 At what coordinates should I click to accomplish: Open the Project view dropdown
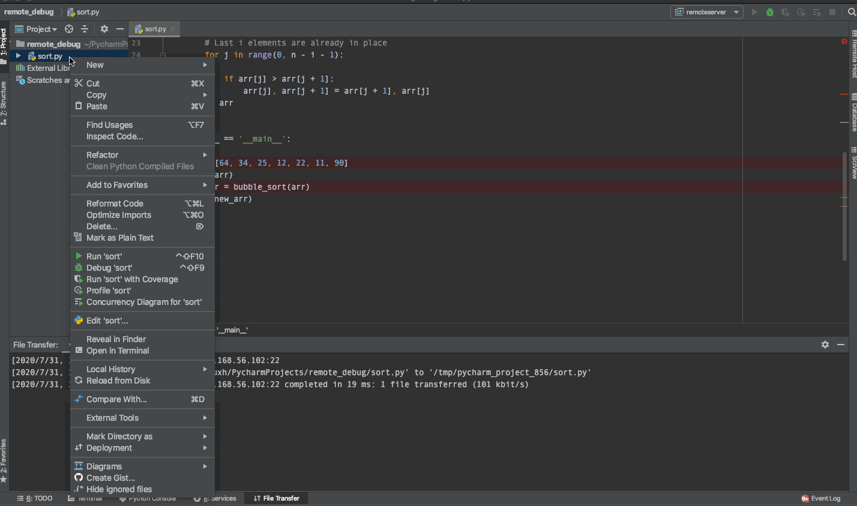click(36, 29)
